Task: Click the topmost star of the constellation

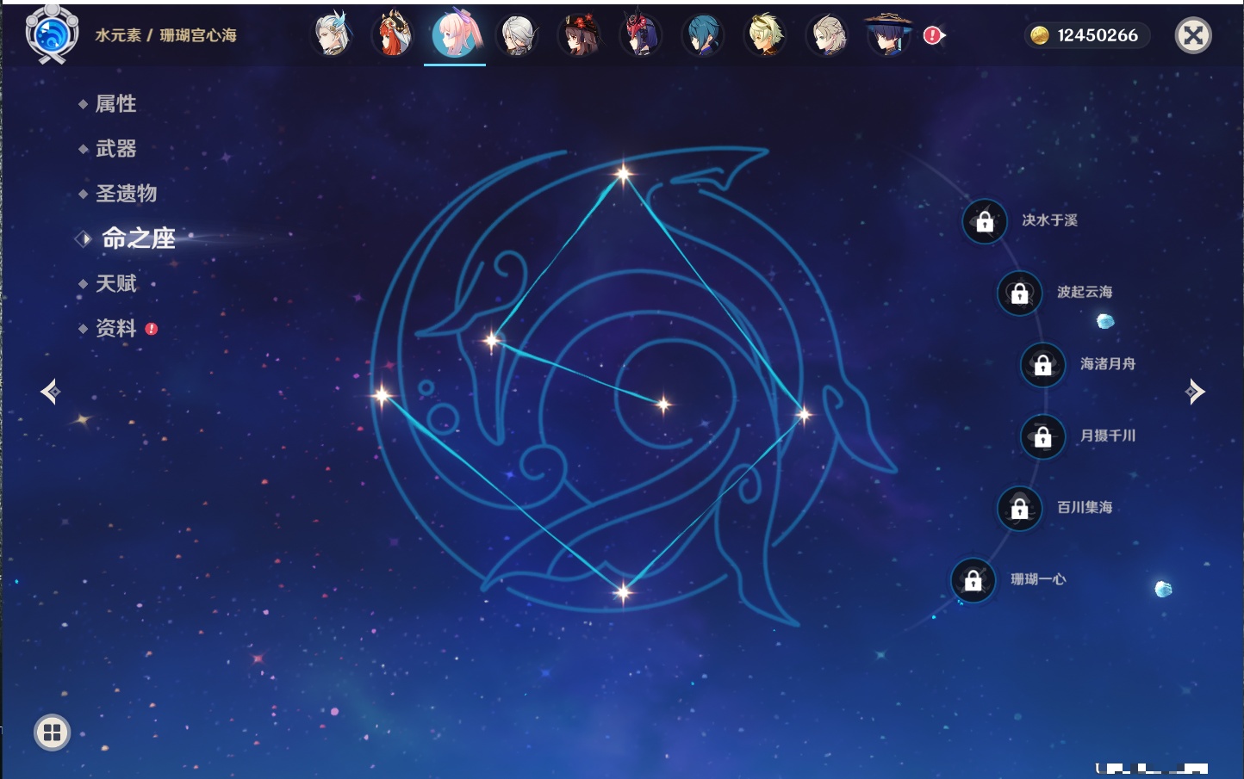Action: 623,175
